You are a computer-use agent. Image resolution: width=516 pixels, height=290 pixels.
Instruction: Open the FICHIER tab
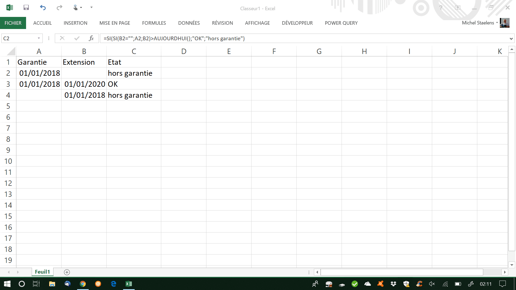[13, 23]
